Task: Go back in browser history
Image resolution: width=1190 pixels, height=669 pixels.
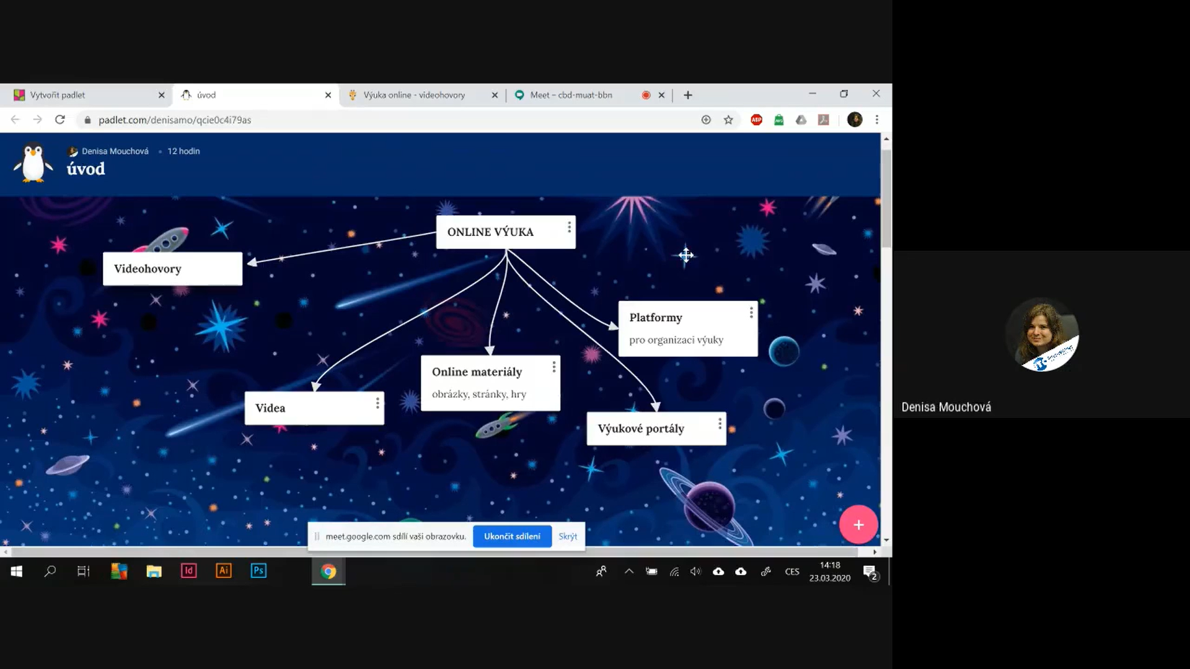Action: 15,120
